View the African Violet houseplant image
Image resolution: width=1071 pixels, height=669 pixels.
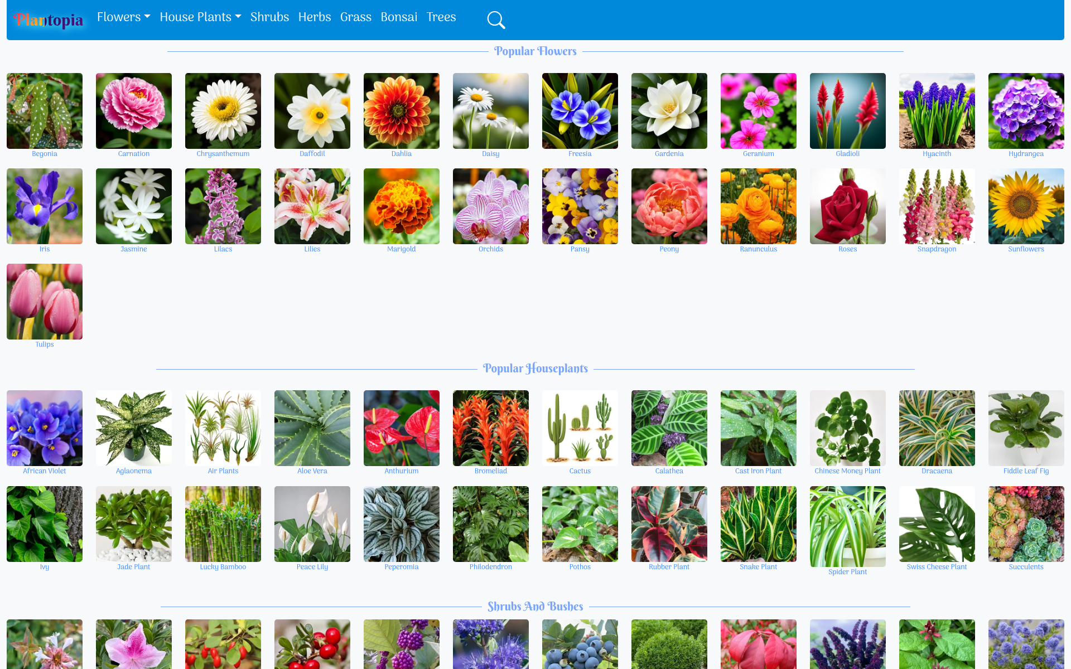pos(45,428)
